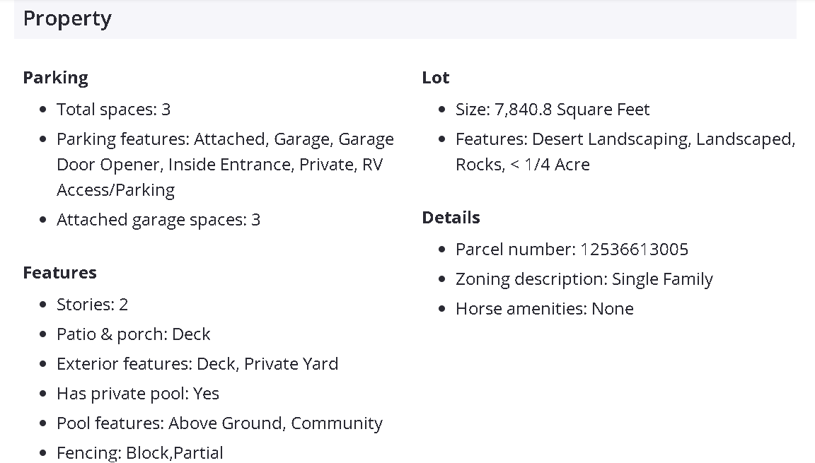Click 'Exterior features: Deck, Private Yard'
Screen dimensions: 815x463
197,364
